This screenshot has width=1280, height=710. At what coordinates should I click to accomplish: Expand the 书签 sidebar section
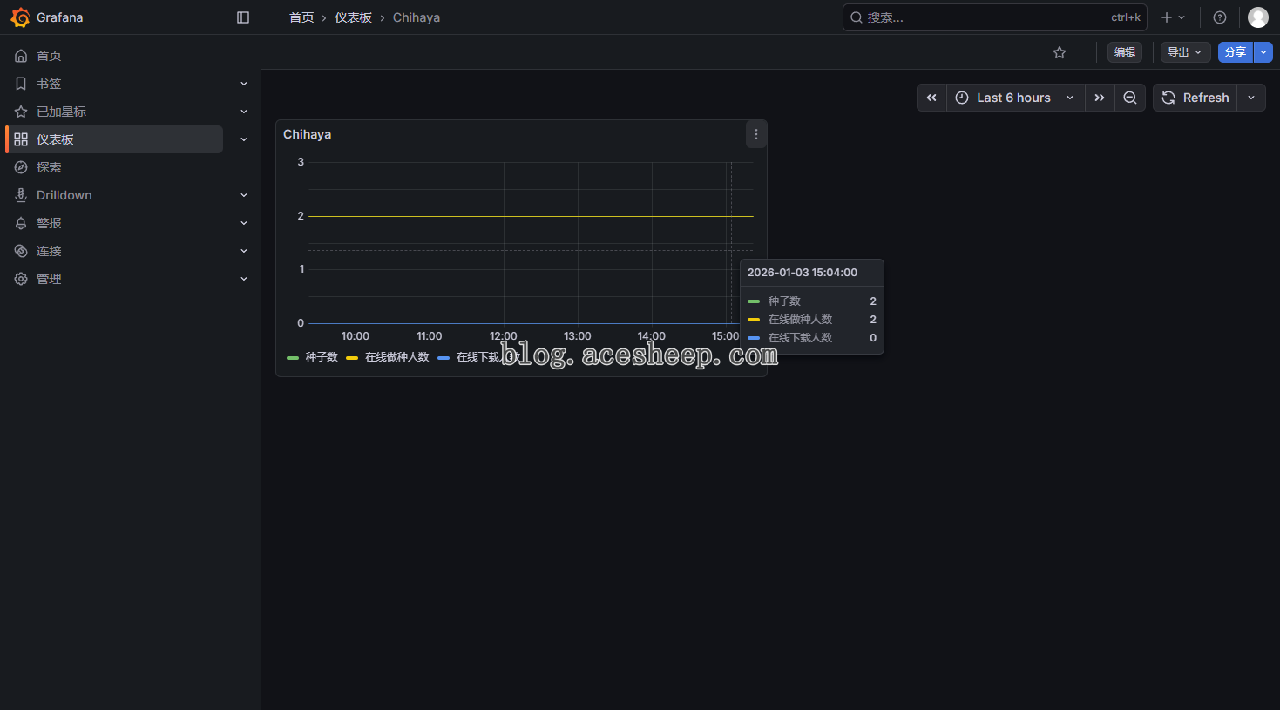tap(48, 83)
